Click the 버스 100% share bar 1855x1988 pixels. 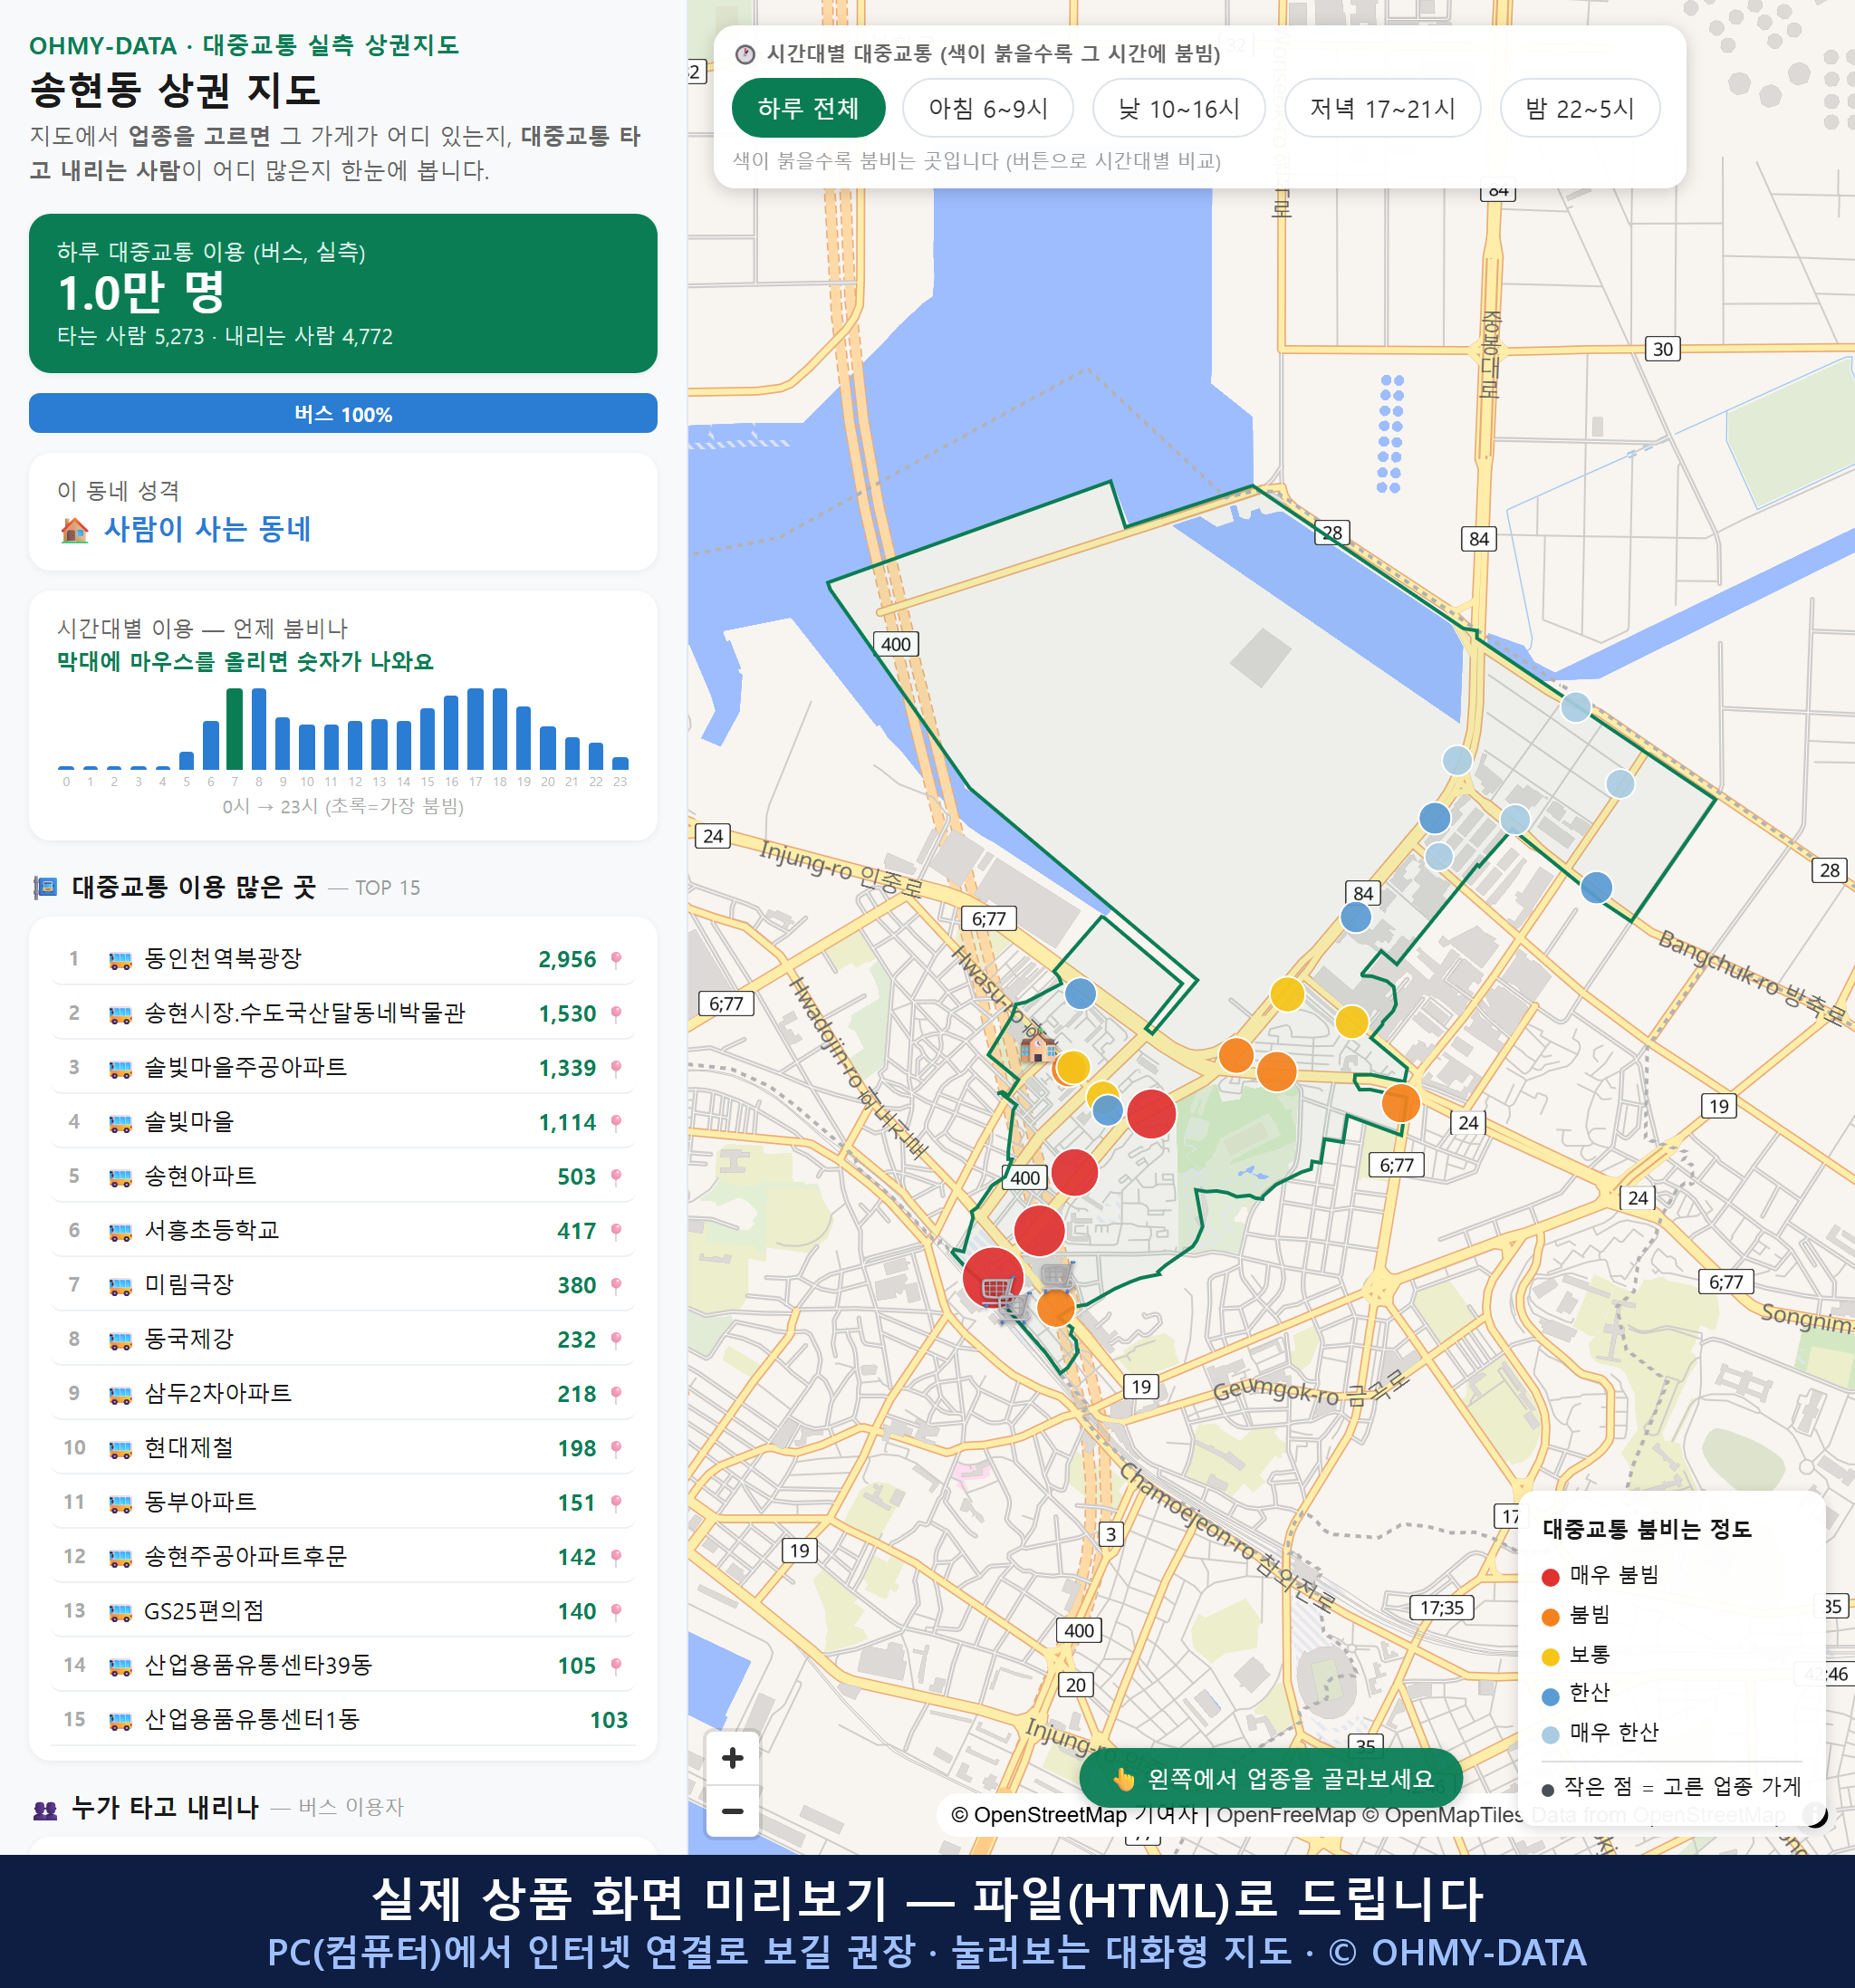pos(343,414)
